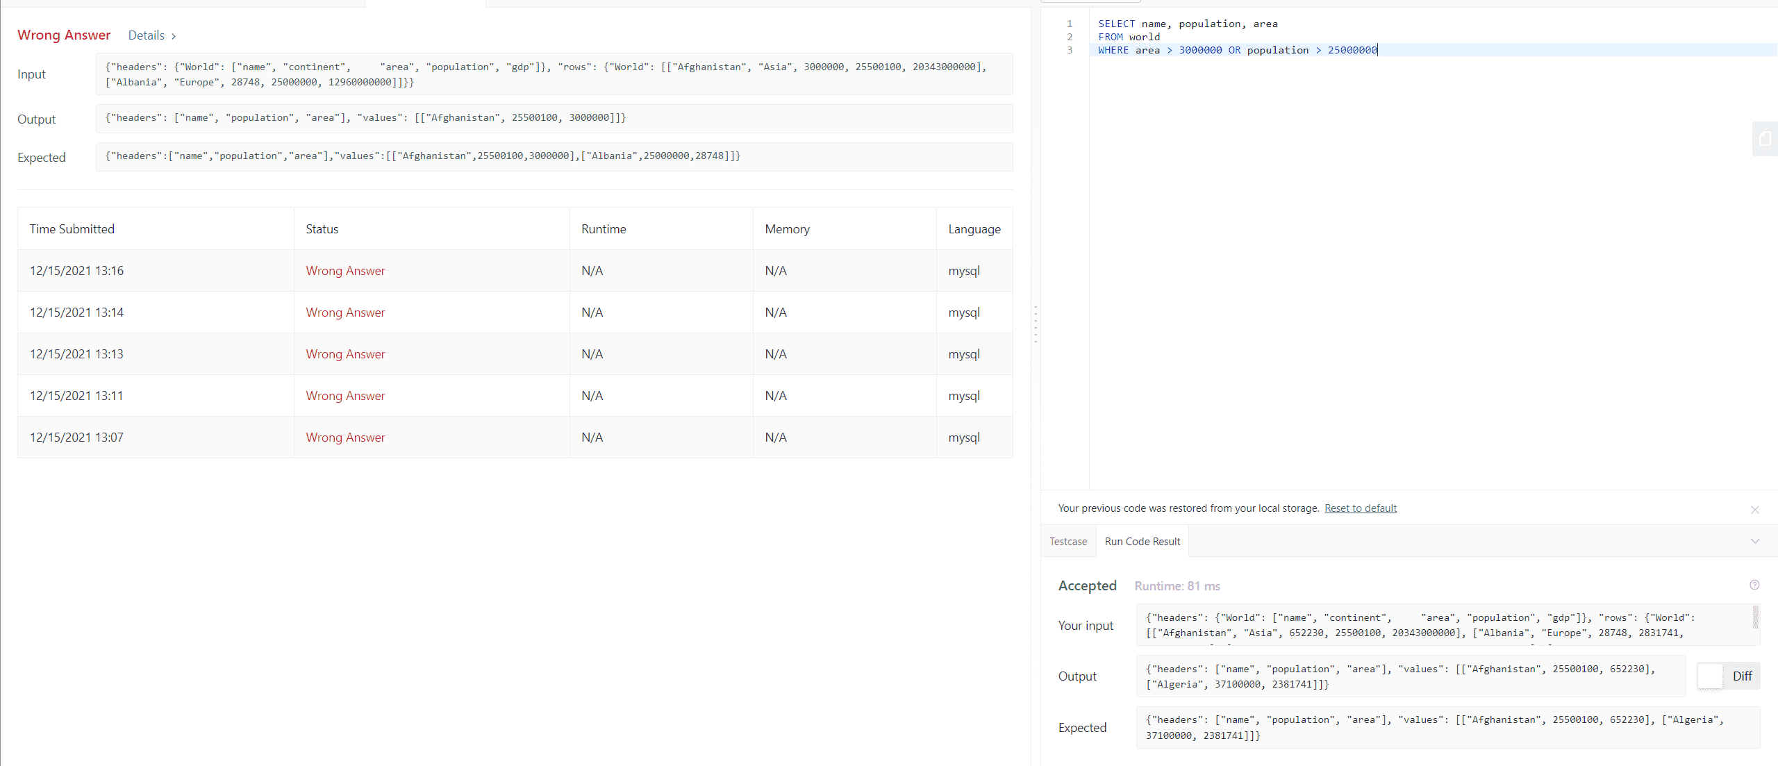
Task: Place the cursor on the SELECT line of code
Action: click(1188, 24)
